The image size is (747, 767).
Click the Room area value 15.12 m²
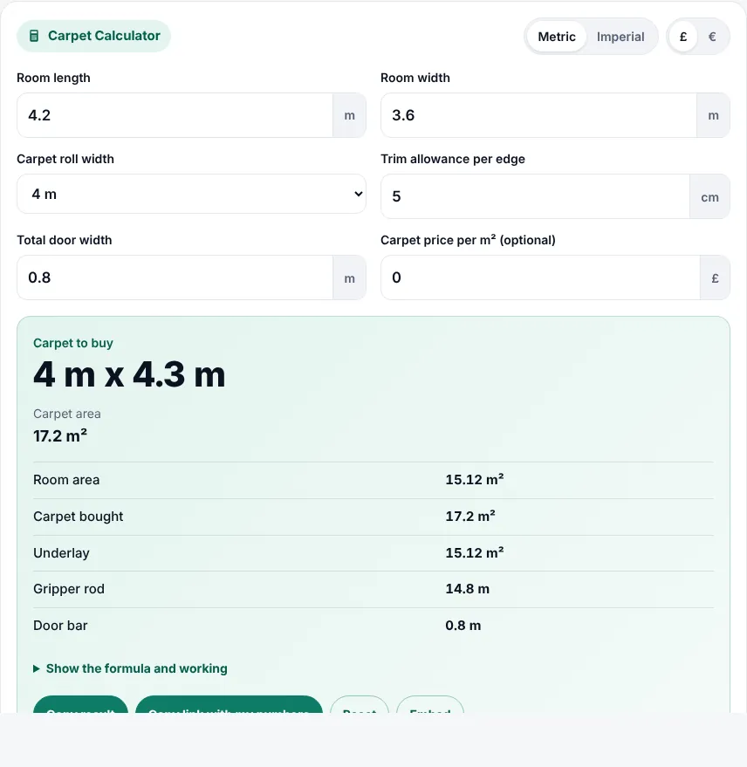(475, 479)
